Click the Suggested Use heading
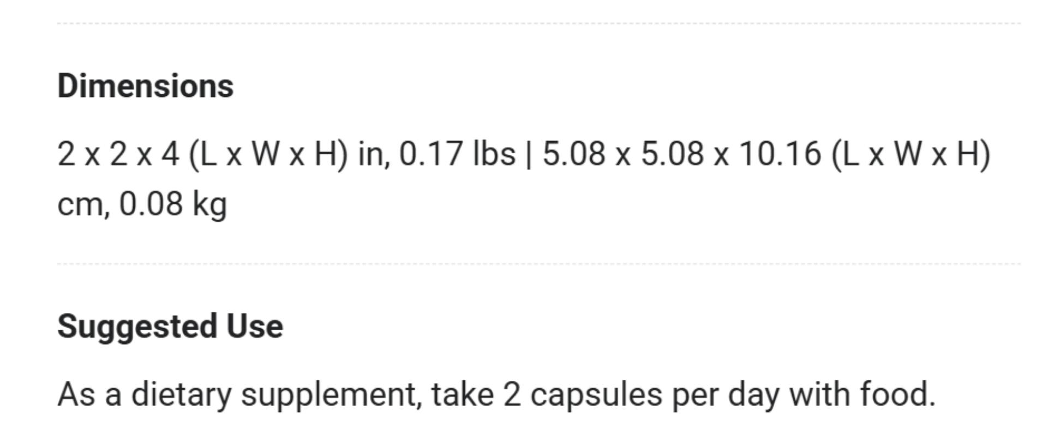Viewport: 1054px width, 436px height. [x=170, y=326]
